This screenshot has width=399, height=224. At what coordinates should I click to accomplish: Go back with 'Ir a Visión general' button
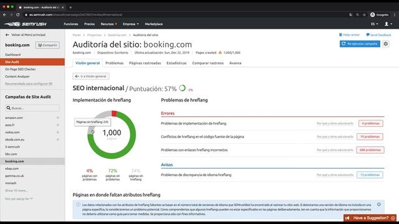click(91, 76)
